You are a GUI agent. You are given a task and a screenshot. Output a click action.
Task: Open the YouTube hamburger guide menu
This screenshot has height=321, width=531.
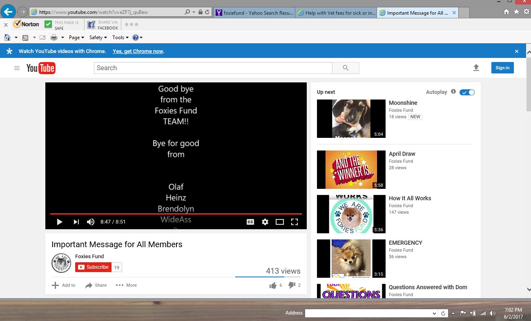coord(17,68)
